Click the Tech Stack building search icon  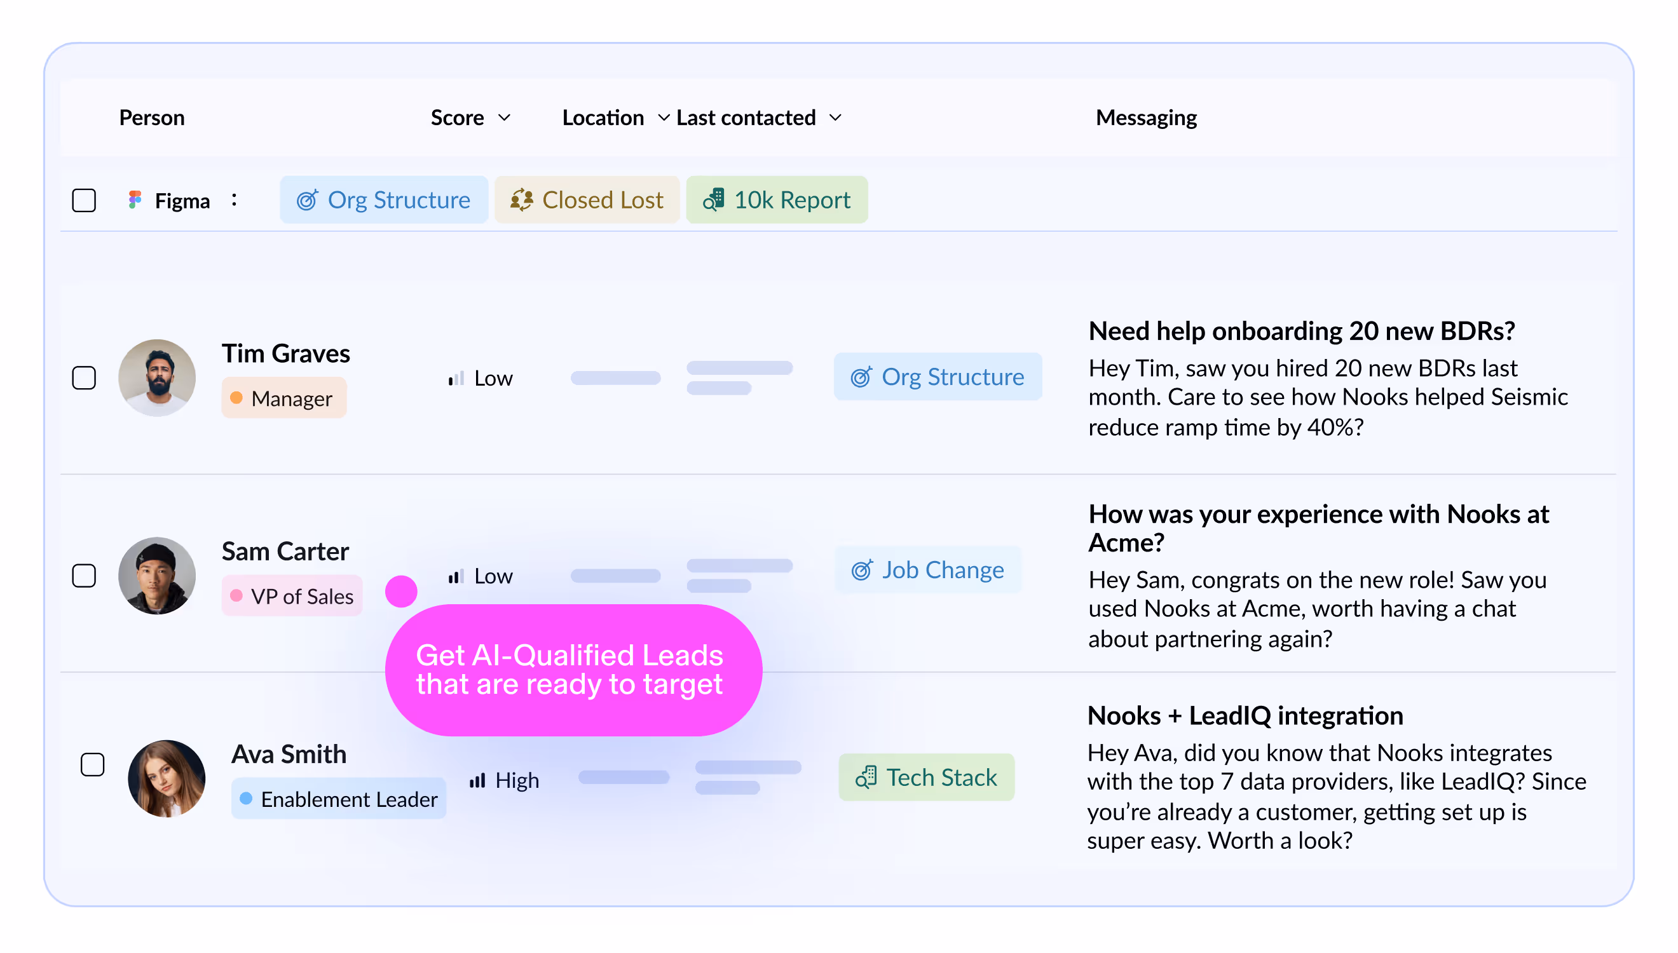pos(866,778)
